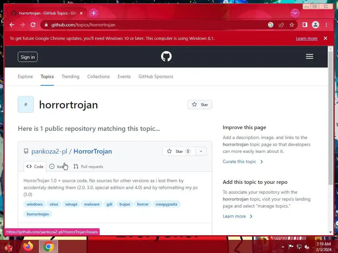Open the GitHub Sponsors tab
Viewport: 338px width, 253px height.
156,76
